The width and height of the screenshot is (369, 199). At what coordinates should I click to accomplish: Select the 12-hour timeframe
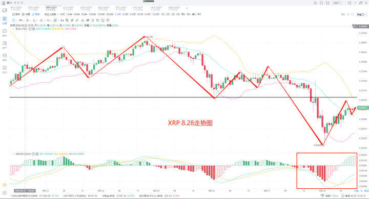[156, 14]
